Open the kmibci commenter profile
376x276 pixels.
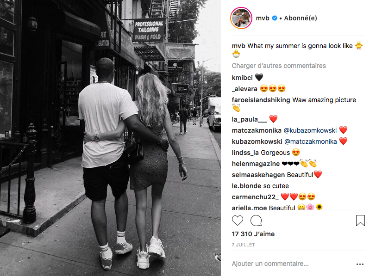click(242, 78)
